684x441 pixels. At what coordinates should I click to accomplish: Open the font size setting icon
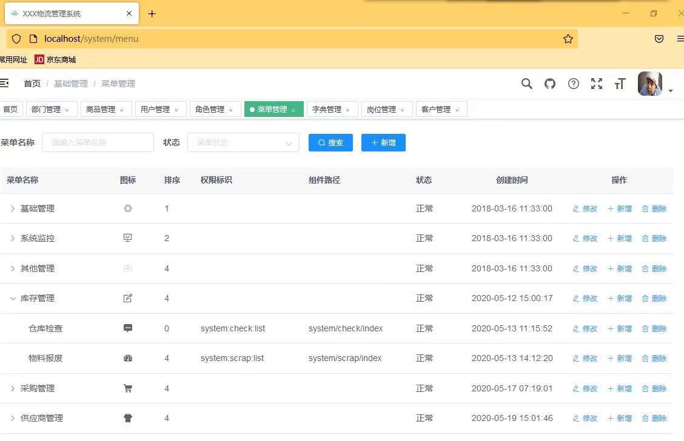click(620, 83)
